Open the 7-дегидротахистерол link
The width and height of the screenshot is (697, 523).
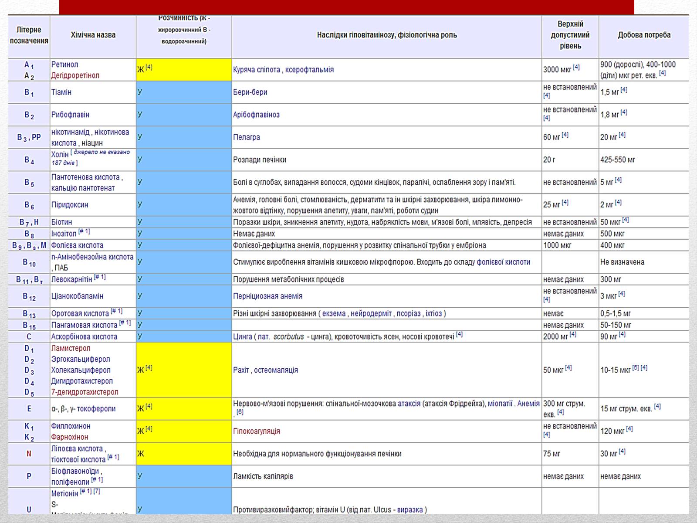click(85, 392)
